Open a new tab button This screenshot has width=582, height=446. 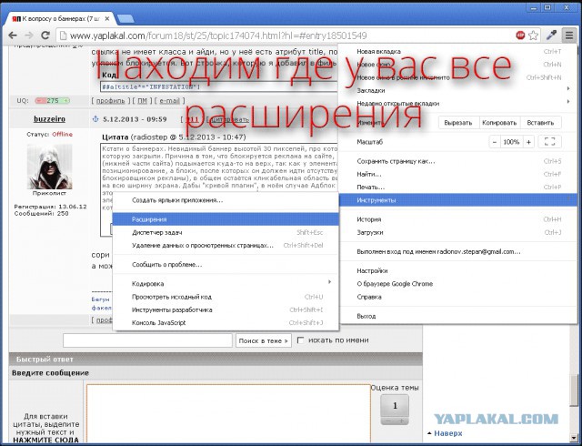click(x=125, y=18)
